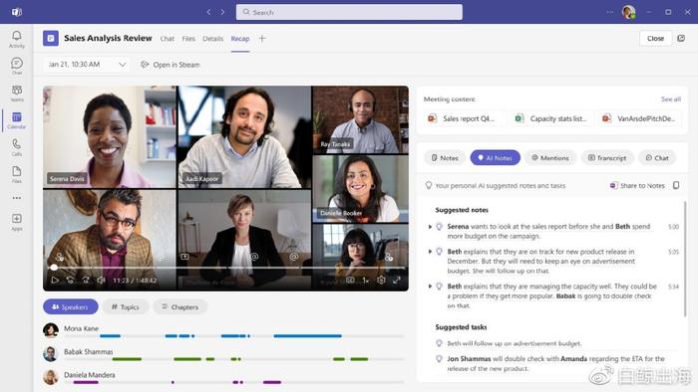Expand the Serena sales report note
The width and height of the screenshot is (698, 392).
[430, 227]
